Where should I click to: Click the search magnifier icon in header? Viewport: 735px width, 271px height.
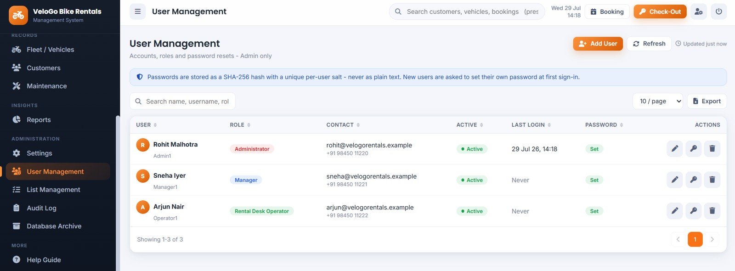click(398, 11)
